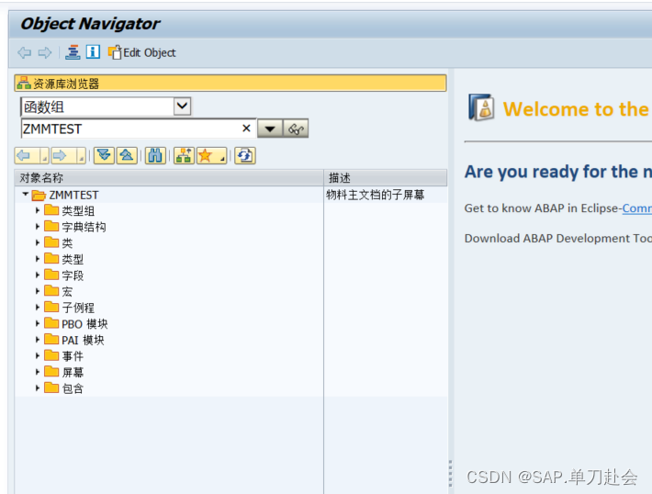Select the 屏幕 folder in the tree

[73, 372]
